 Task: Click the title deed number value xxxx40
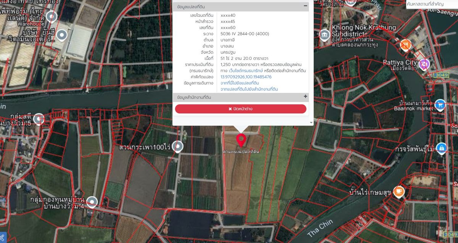228,15
